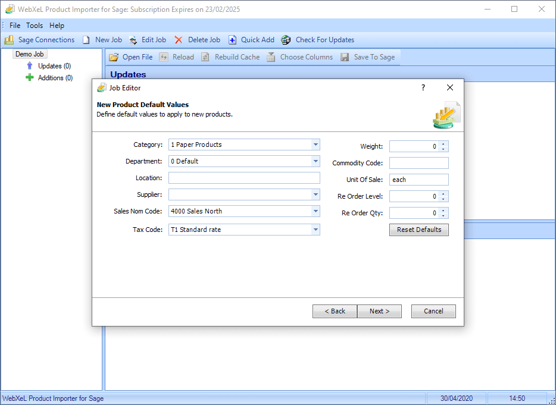Click the New Product Default Values heading

point(142,105)
